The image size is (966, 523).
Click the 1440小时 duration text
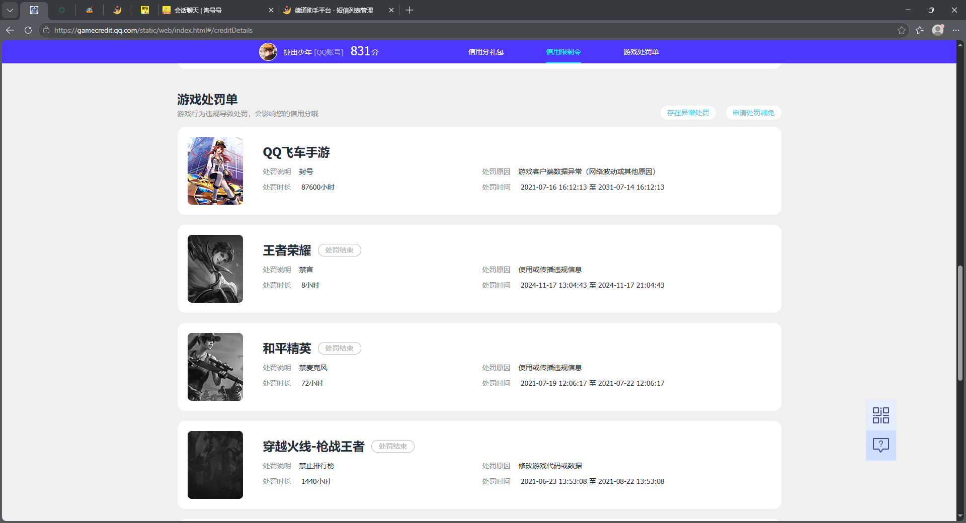click(316, 481)
